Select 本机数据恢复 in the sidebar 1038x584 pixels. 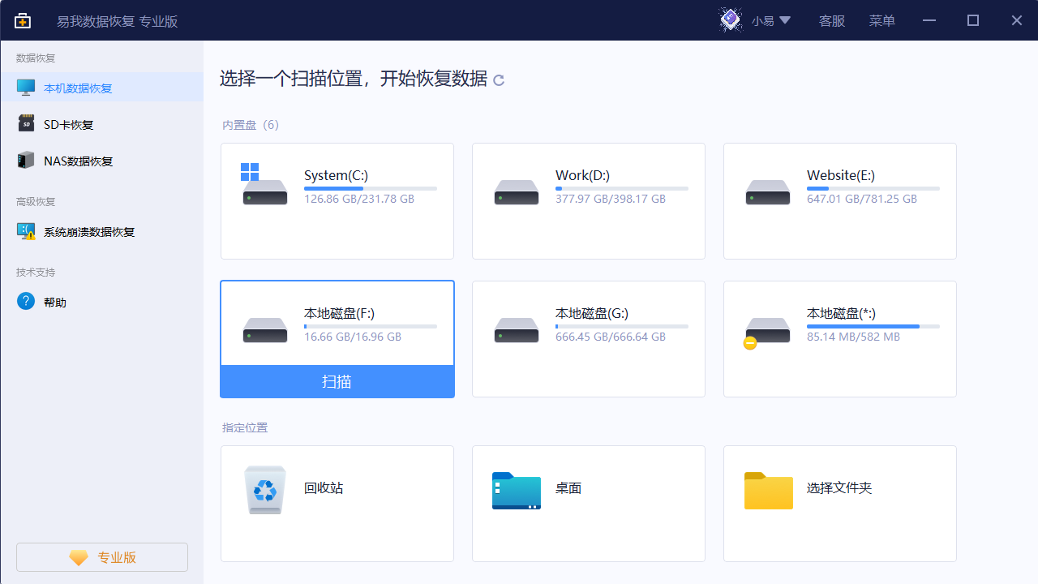tap(78, 88)
